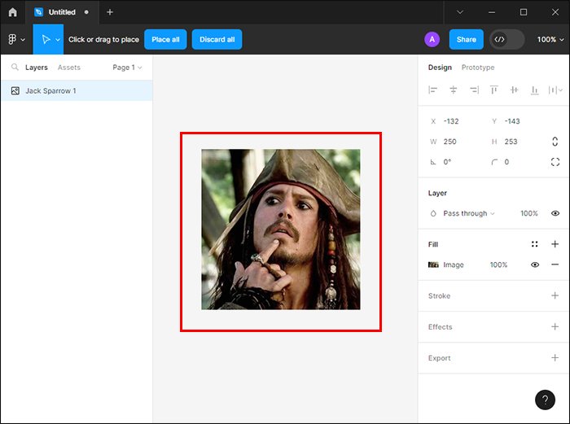Toggle constrain proportions link icon
This screenshot has height=424, width=570.
[x=555, y=142]
